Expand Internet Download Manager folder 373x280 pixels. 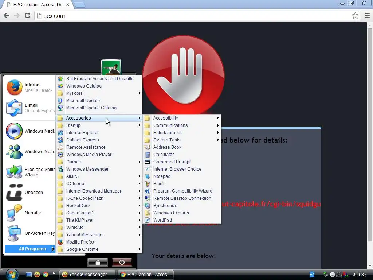point(99,191)
